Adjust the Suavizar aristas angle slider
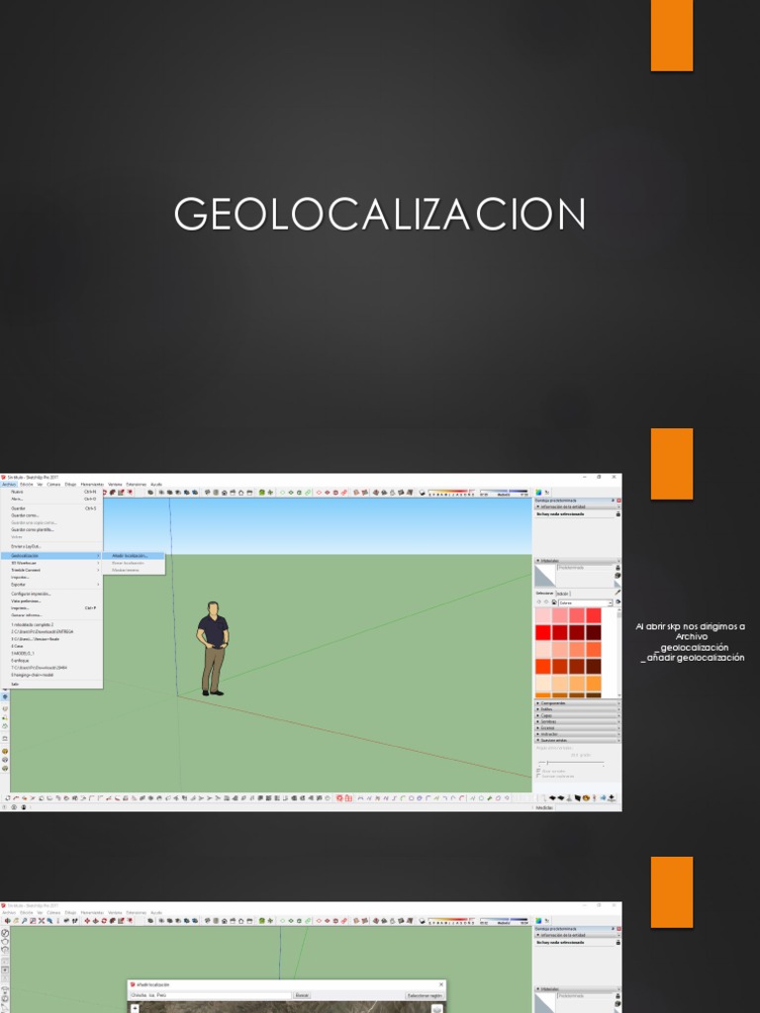The height and width of the screenshot is (1013, 760). (x=547, y=763)
